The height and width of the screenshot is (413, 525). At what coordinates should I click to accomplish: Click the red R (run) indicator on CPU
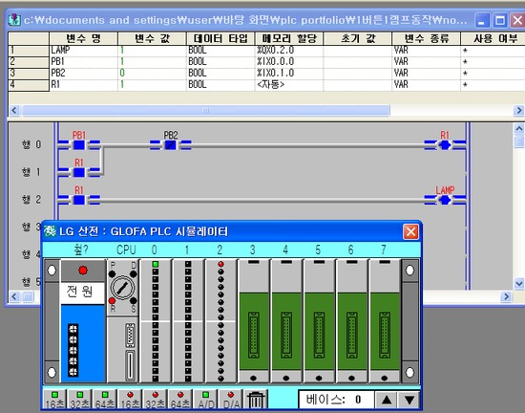click(x=113, y=300)
